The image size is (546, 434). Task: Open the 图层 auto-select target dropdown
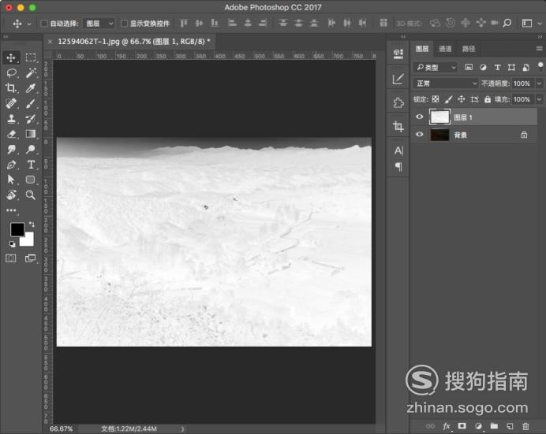[99, 24]
